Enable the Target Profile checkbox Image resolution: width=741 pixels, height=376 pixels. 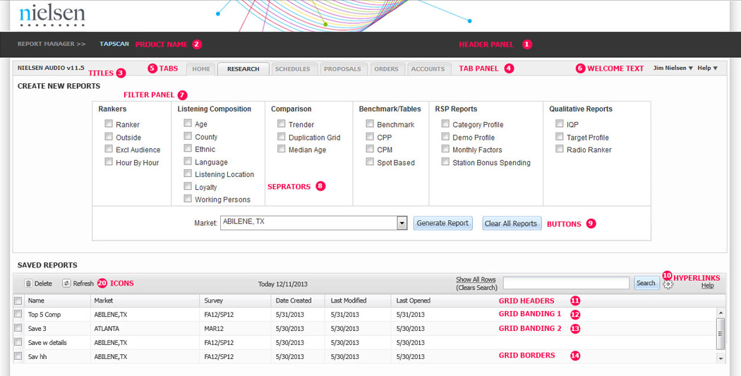[x=560, y=137]
